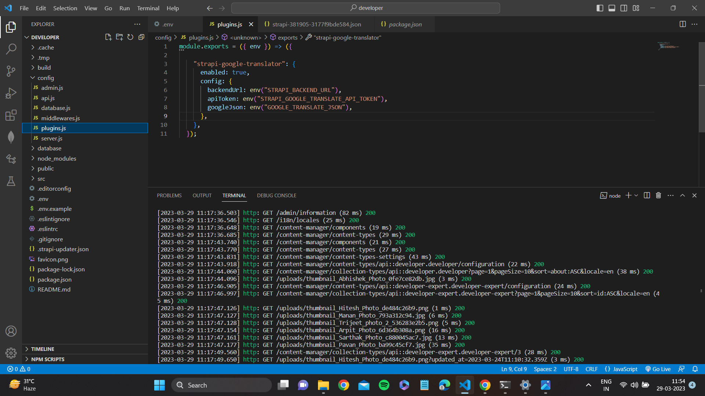
Task: Expand the node_modules folder
Action: [57, 158]
